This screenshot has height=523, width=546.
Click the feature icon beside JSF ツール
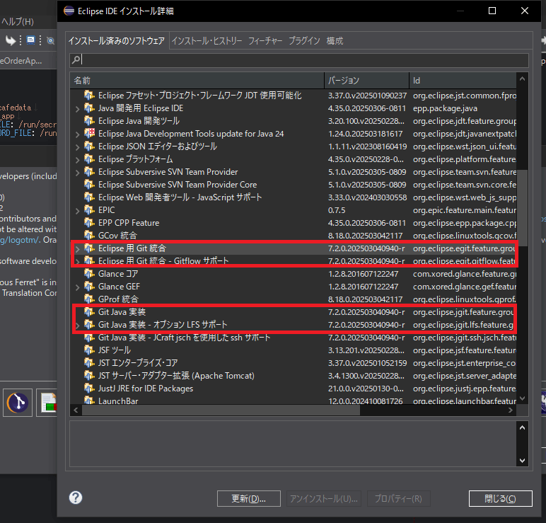tap(89, 350)
